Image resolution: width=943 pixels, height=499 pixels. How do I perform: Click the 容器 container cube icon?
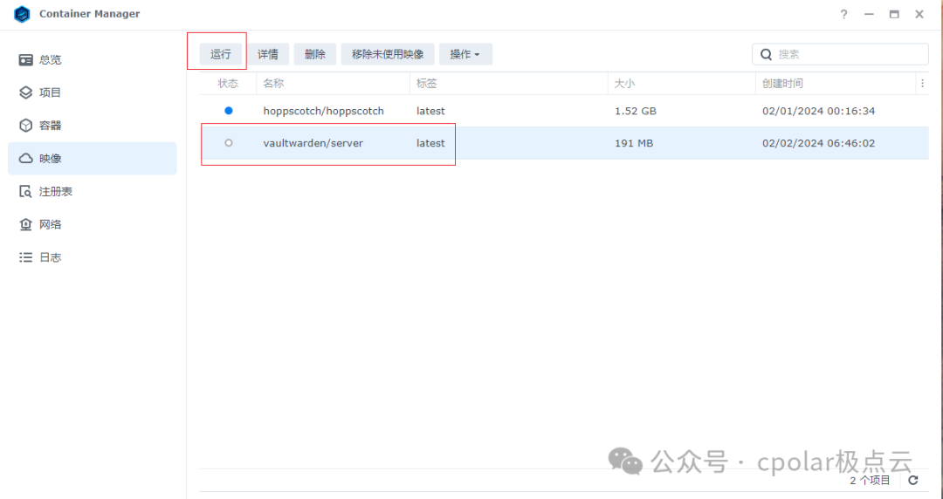click(x=26, y=126)
